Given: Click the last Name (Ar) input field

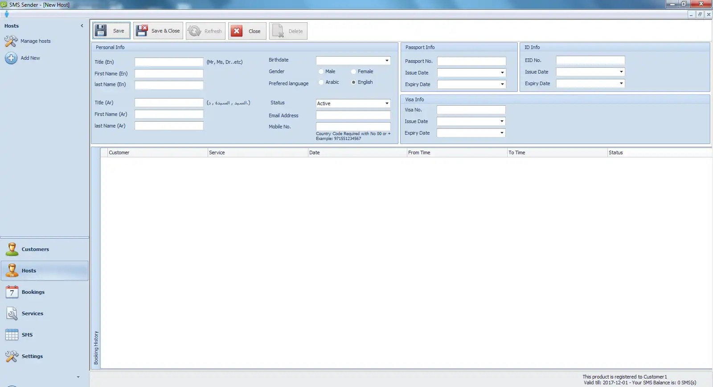Looking at the screenshot, I should 169,126.
